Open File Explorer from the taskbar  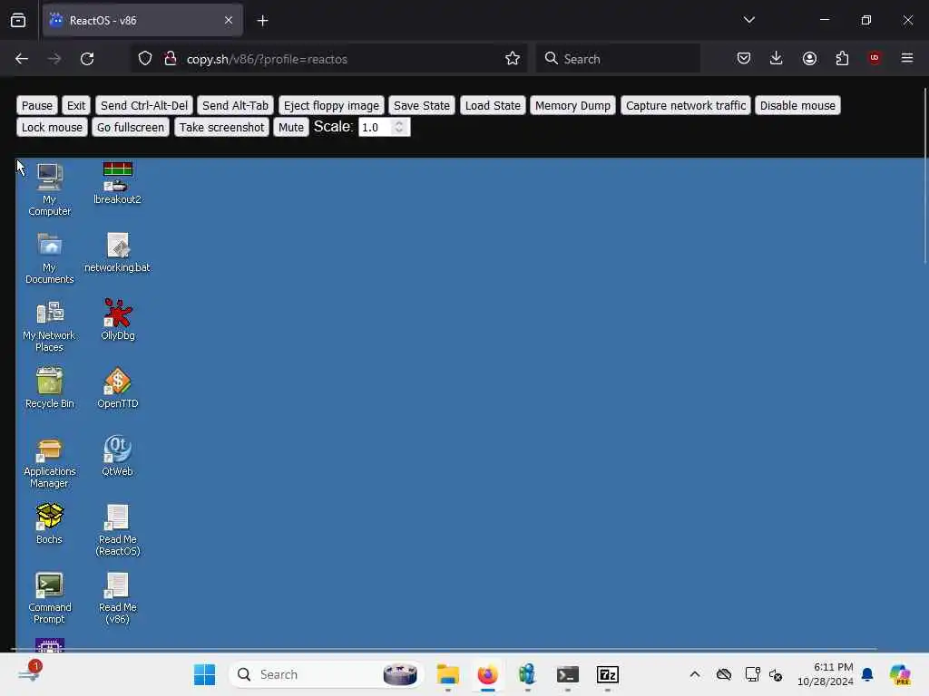448,674
